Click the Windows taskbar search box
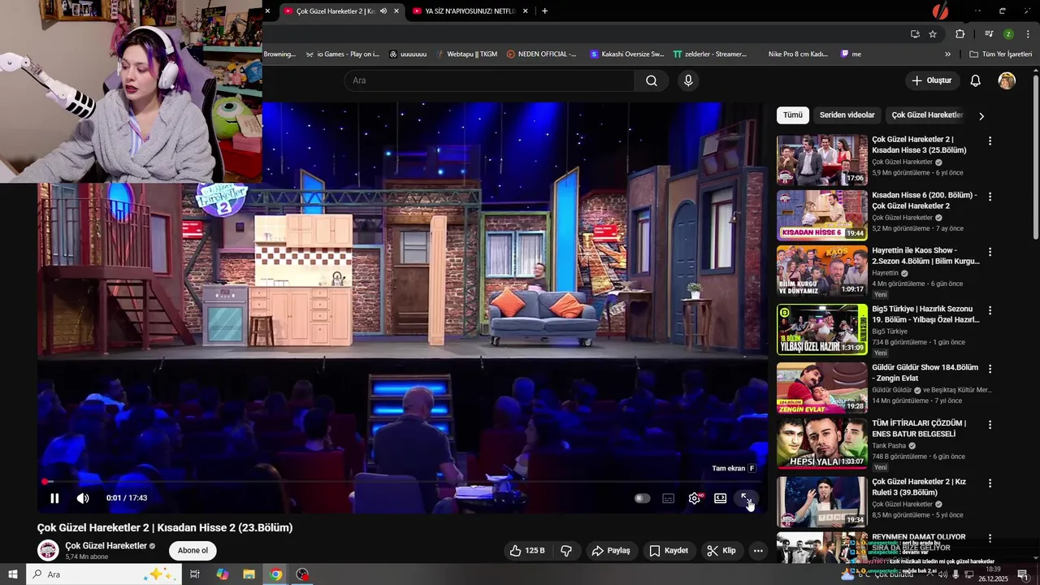 tap(105, 574)
